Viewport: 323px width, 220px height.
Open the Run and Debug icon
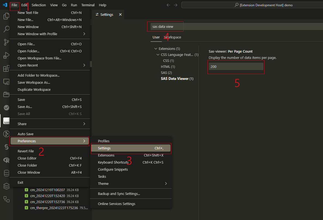coord(6,55)
